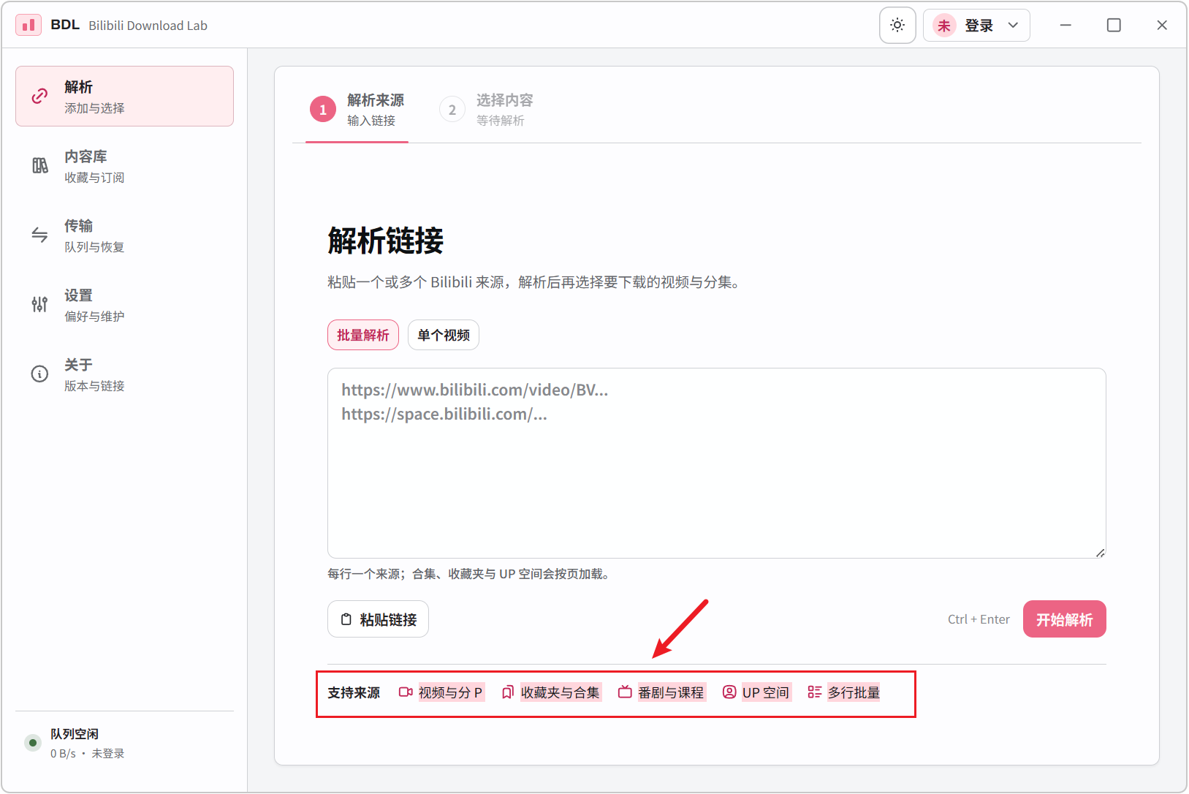Click the 0 B/s · 未登录 status line
The width and height of the screenshot is (1189, 794).
[x=88, y=754]
